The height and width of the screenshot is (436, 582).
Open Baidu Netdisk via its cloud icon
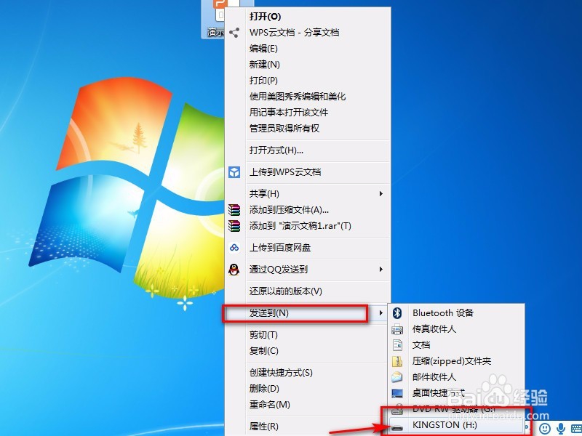coord(234,247)
